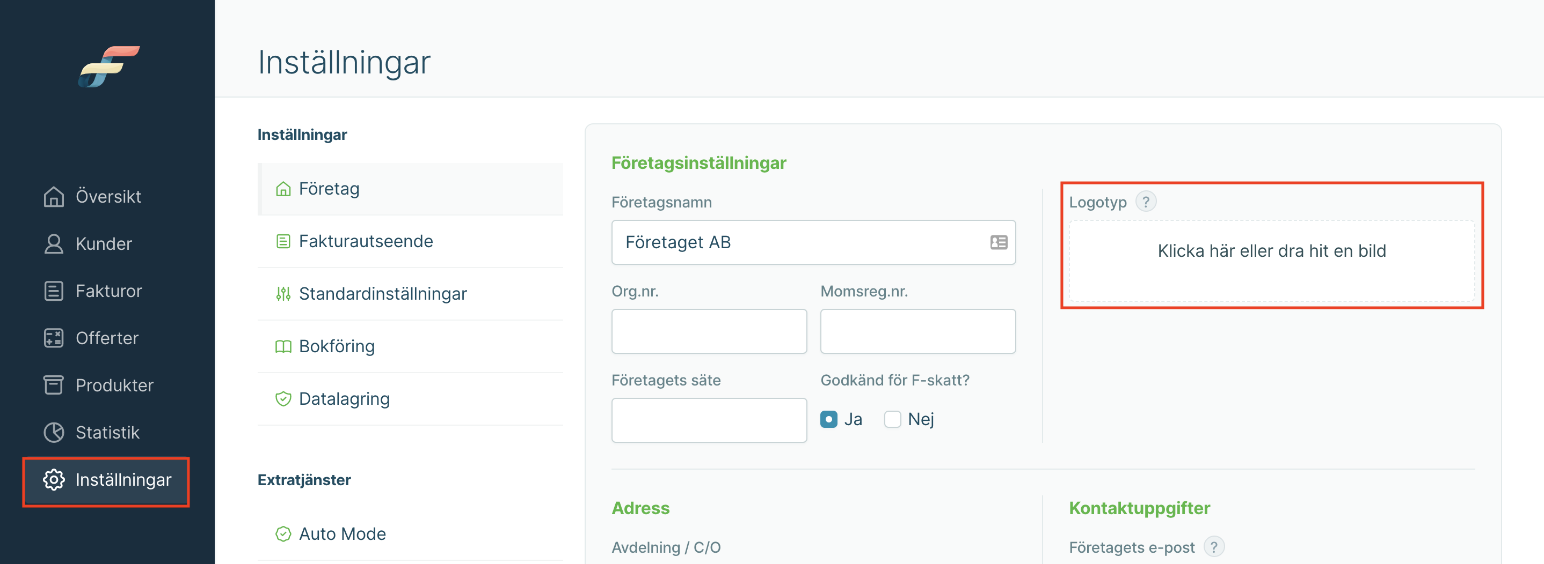
Task: Click the logo upload drop zone
Action: [1272, 261]
